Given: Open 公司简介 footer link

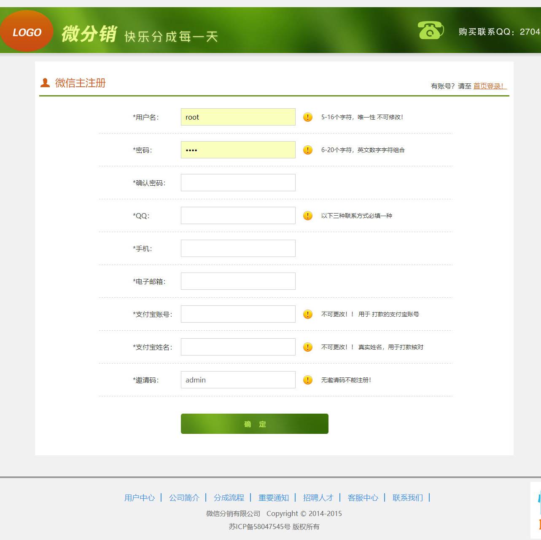Looking at the screenshot, I should coord(184,498).
